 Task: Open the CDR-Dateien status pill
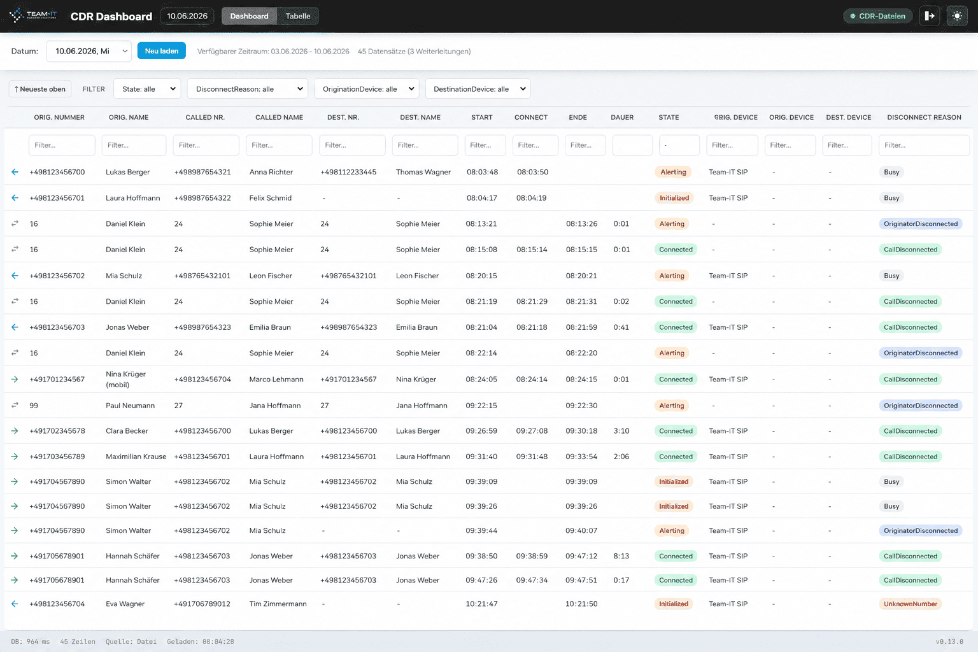click(x=878, y=16)
